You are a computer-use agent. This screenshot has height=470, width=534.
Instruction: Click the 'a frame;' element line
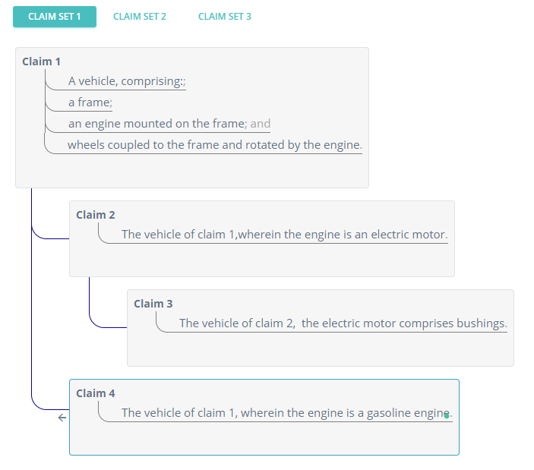point(90,102)
